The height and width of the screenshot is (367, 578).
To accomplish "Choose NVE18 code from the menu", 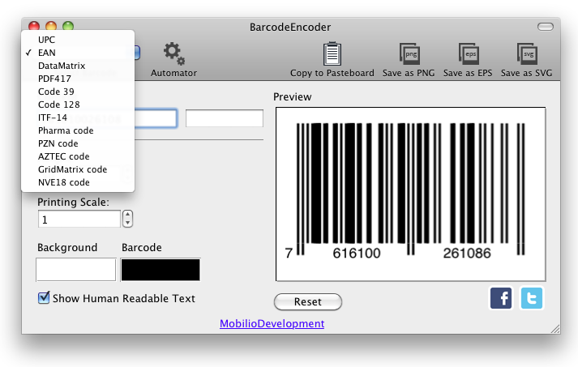I will coord(78,182).
